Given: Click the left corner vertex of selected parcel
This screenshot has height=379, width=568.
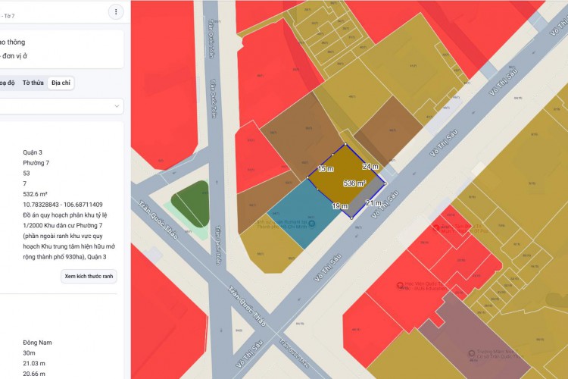Looking at the screenshot, I should click(x=308, y=179).
